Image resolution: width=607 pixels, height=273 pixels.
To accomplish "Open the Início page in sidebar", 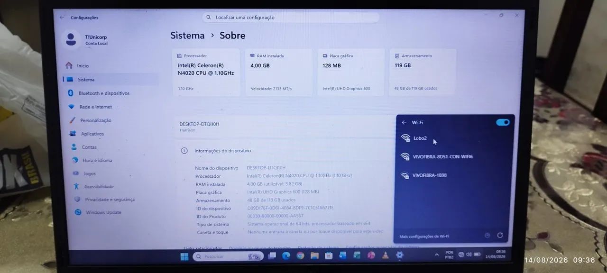I will pyautogui.click(x=110, y=66).
